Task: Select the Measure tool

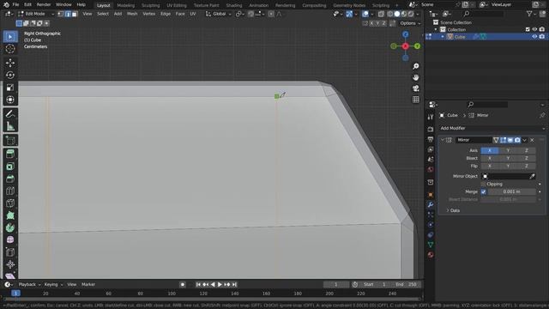Action: tap(10, 126)
